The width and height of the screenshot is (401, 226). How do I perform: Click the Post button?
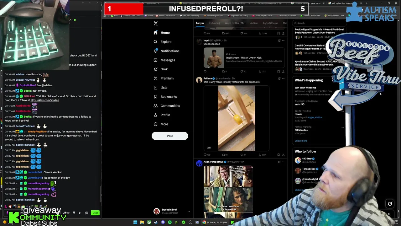click(170, 136)
